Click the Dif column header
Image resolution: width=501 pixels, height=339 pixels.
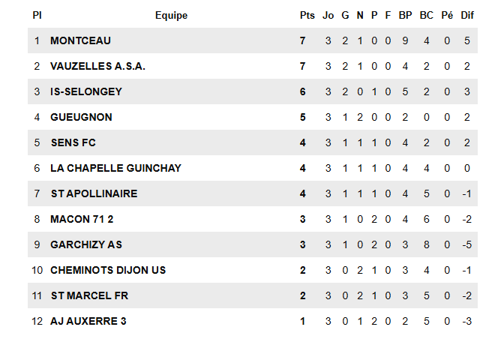click(x=467, y=15)
